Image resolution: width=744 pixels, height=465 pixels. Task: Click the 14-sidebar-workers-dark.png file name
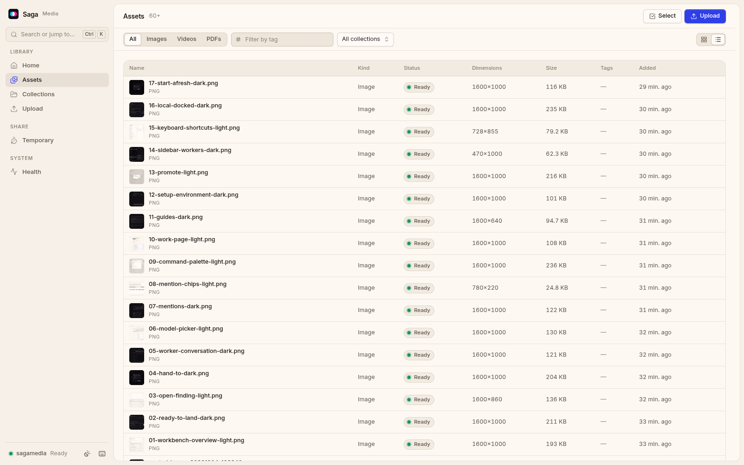190,150
